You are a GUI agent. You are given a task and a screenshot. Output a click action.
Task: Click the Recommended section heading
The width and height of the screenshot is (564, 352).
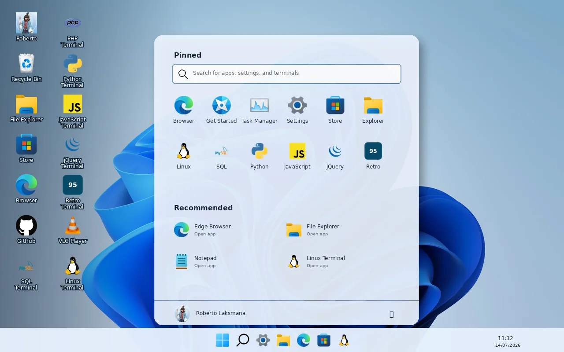pos(203,208)
